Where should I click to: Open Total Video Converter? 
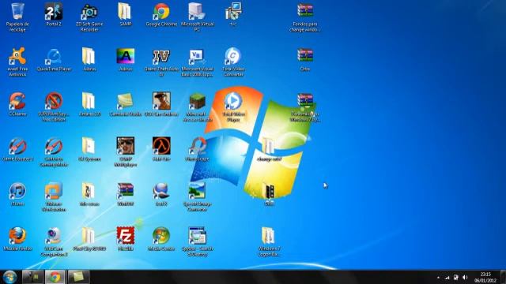233,56
